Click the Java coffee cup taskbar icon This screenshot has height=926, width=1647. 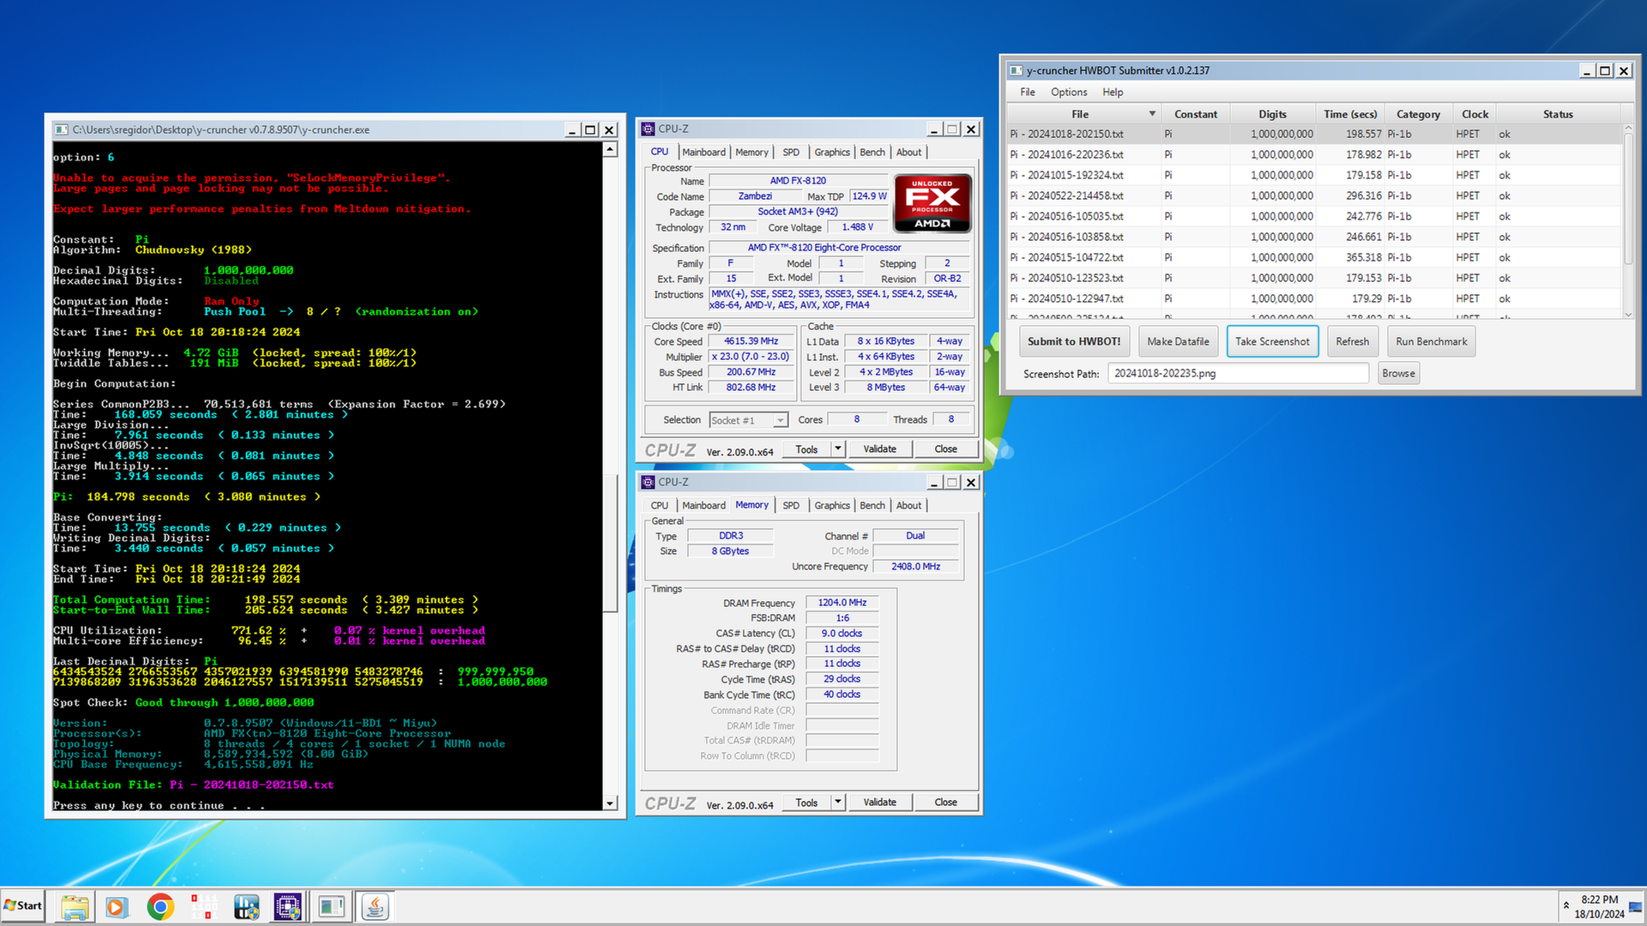tap(375, 906)
